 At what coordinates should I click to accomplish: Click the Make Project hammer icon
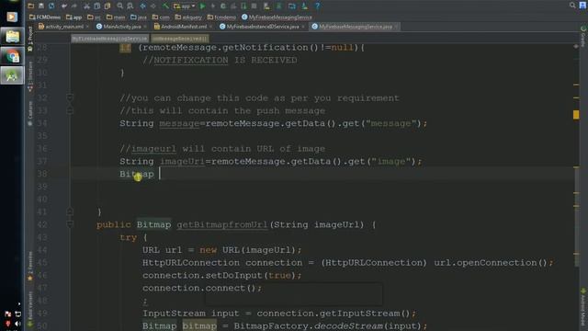coord(165,6)
